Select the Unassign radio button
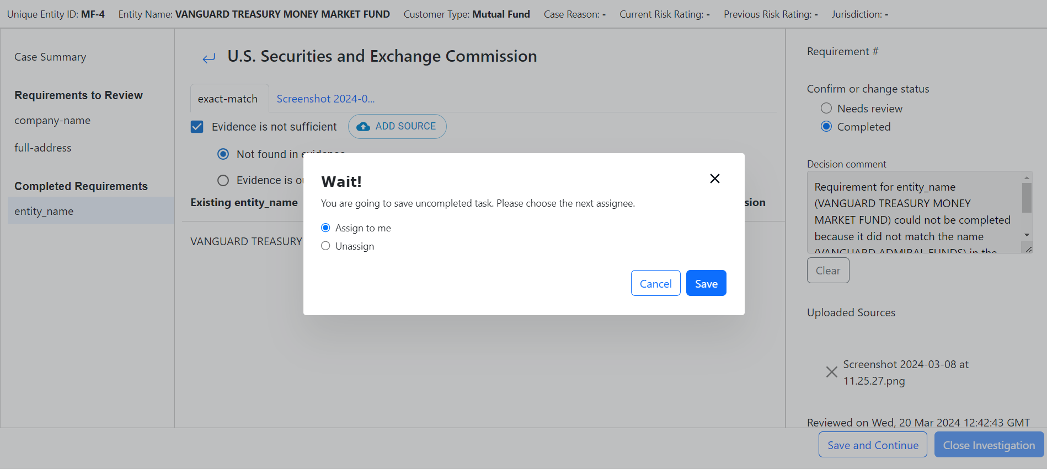The image size is (1047, 470). (325, 246)
